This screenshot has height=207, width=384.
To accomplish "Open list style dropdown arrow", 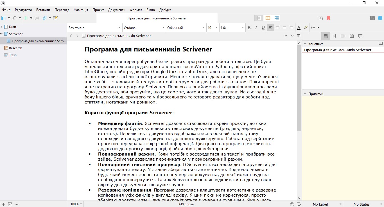I will pos(318,28).
